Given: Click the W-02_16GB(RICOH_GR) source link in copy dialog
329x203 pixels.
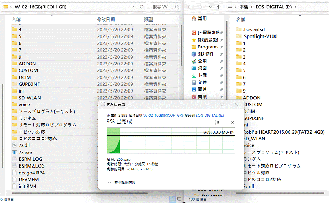Looking at the screenshot, I should 163,115.
